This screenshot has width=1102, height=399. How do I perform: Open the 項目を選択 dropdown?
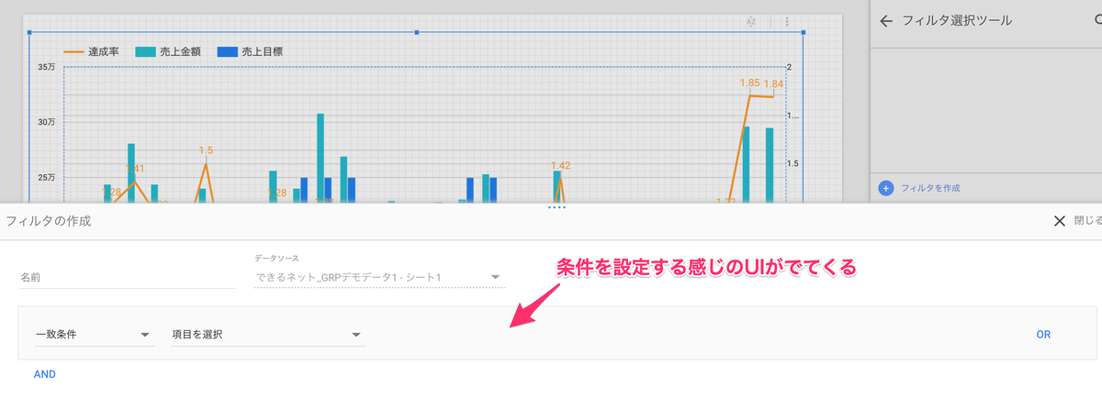(x=268, y=335)
